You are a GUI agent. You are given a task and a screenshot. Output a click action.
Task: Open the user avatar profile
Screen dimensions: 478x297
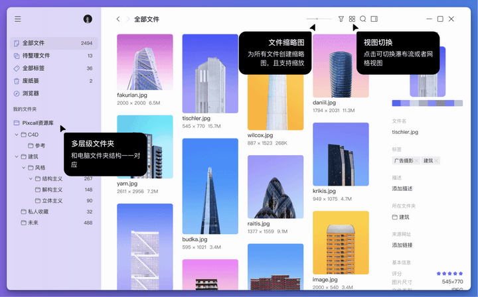click(x=88, y=19)
